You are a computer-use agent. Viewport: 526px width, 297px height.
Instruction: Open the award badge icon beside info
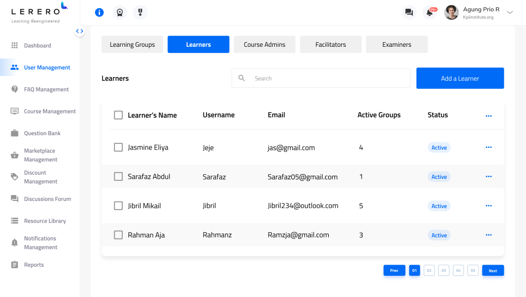120,12
